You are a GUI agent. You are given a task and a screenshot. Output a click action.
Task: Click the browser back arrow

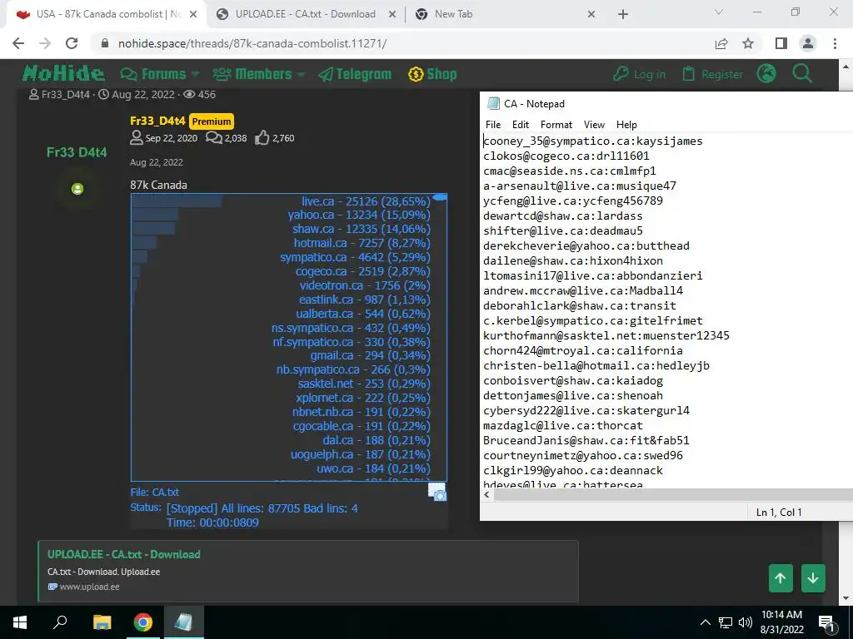(x=18, y=43)
